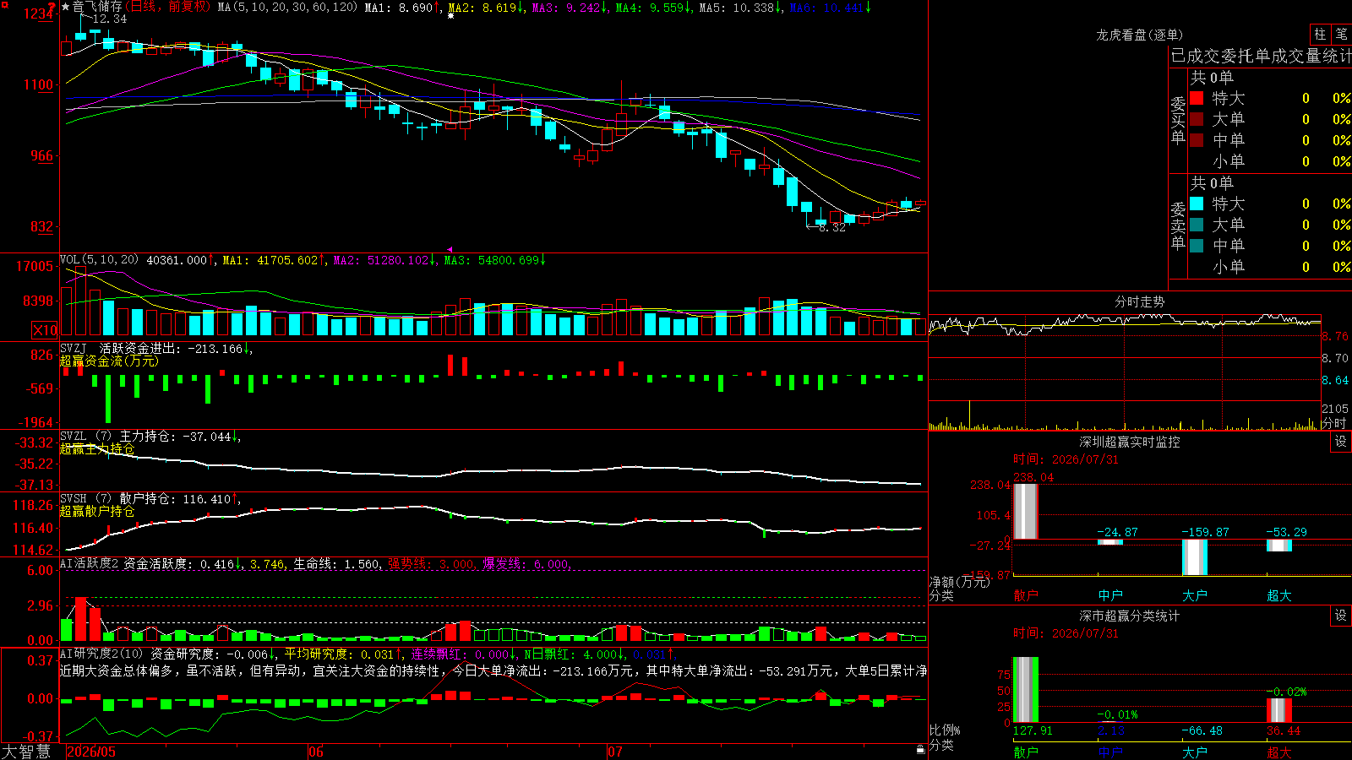The width and height of the screenshot is (1352, 760).
Task: Click the 平均研究度: 0.031 value
Action: [x=343, y=654]
